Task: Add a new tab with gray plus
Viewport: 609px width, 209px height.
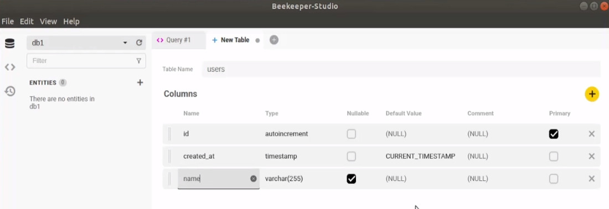Action: 274,40
